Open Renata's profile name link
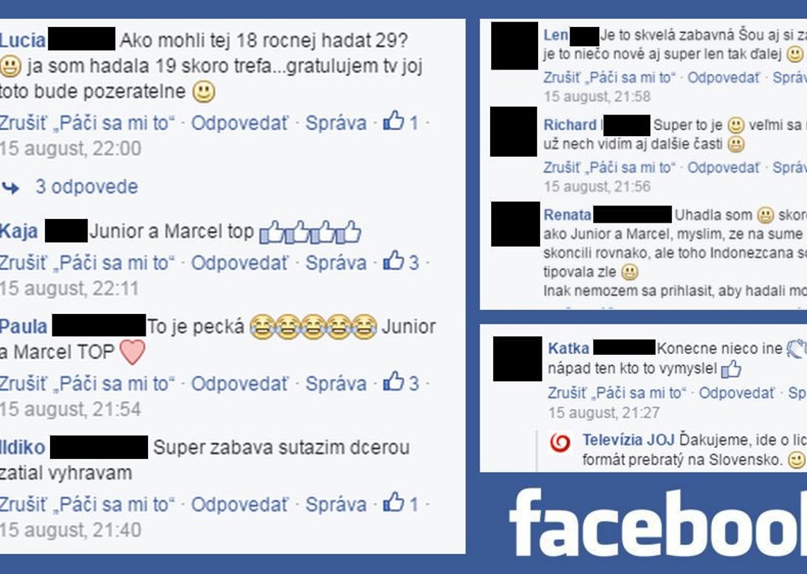Viewport: 807px width, 574px height. [567, 215]
